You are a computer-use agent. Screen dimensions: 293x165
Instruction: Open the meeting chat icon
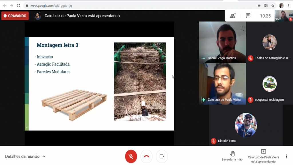pos(248,16)
